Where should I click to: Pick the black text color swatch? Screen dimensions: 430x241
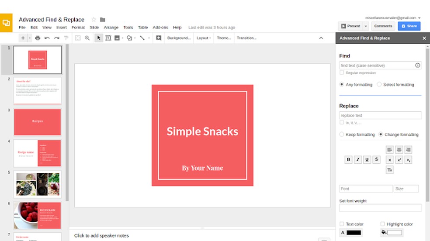[x=354, y=233]
